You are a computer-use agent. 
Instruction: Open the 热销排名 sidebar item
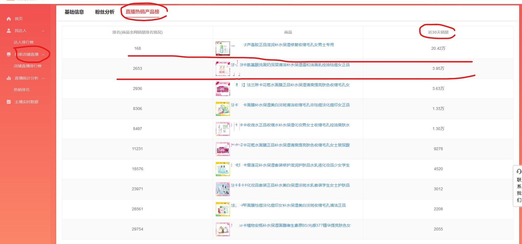pos(22,90)
